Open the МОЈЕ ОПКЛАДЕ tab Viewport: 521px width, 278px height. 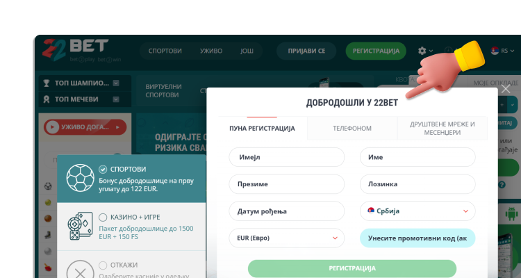point(496,83)
